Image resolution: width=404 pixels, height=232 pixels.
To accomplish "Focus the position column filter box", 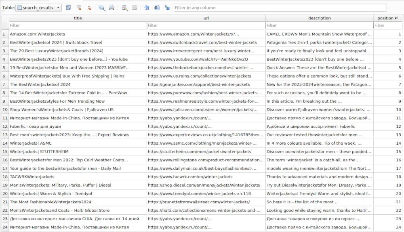I will point(387,25).
